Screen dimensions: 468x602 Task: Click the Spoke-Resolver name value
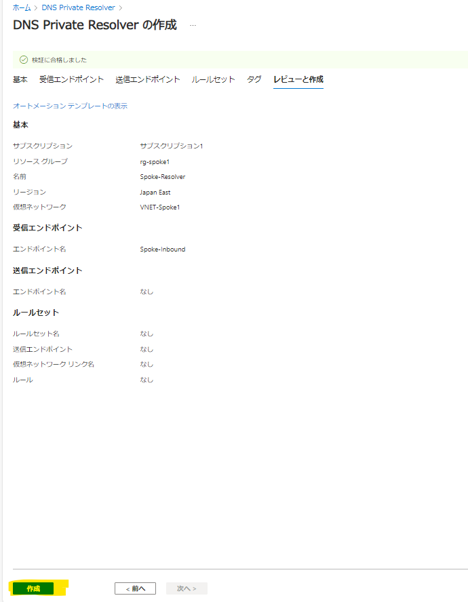coord(163,177)
